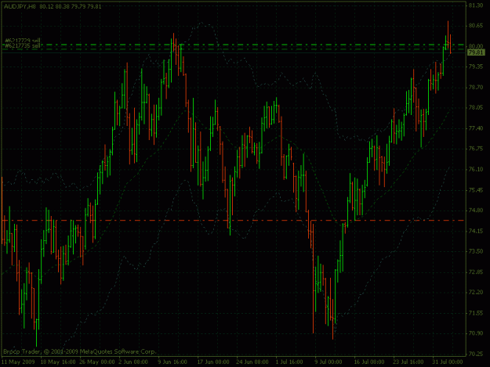Click the 76.75 price axis label
The width and height of the screenshot is (490, 367).
click(x=476, y=149)
